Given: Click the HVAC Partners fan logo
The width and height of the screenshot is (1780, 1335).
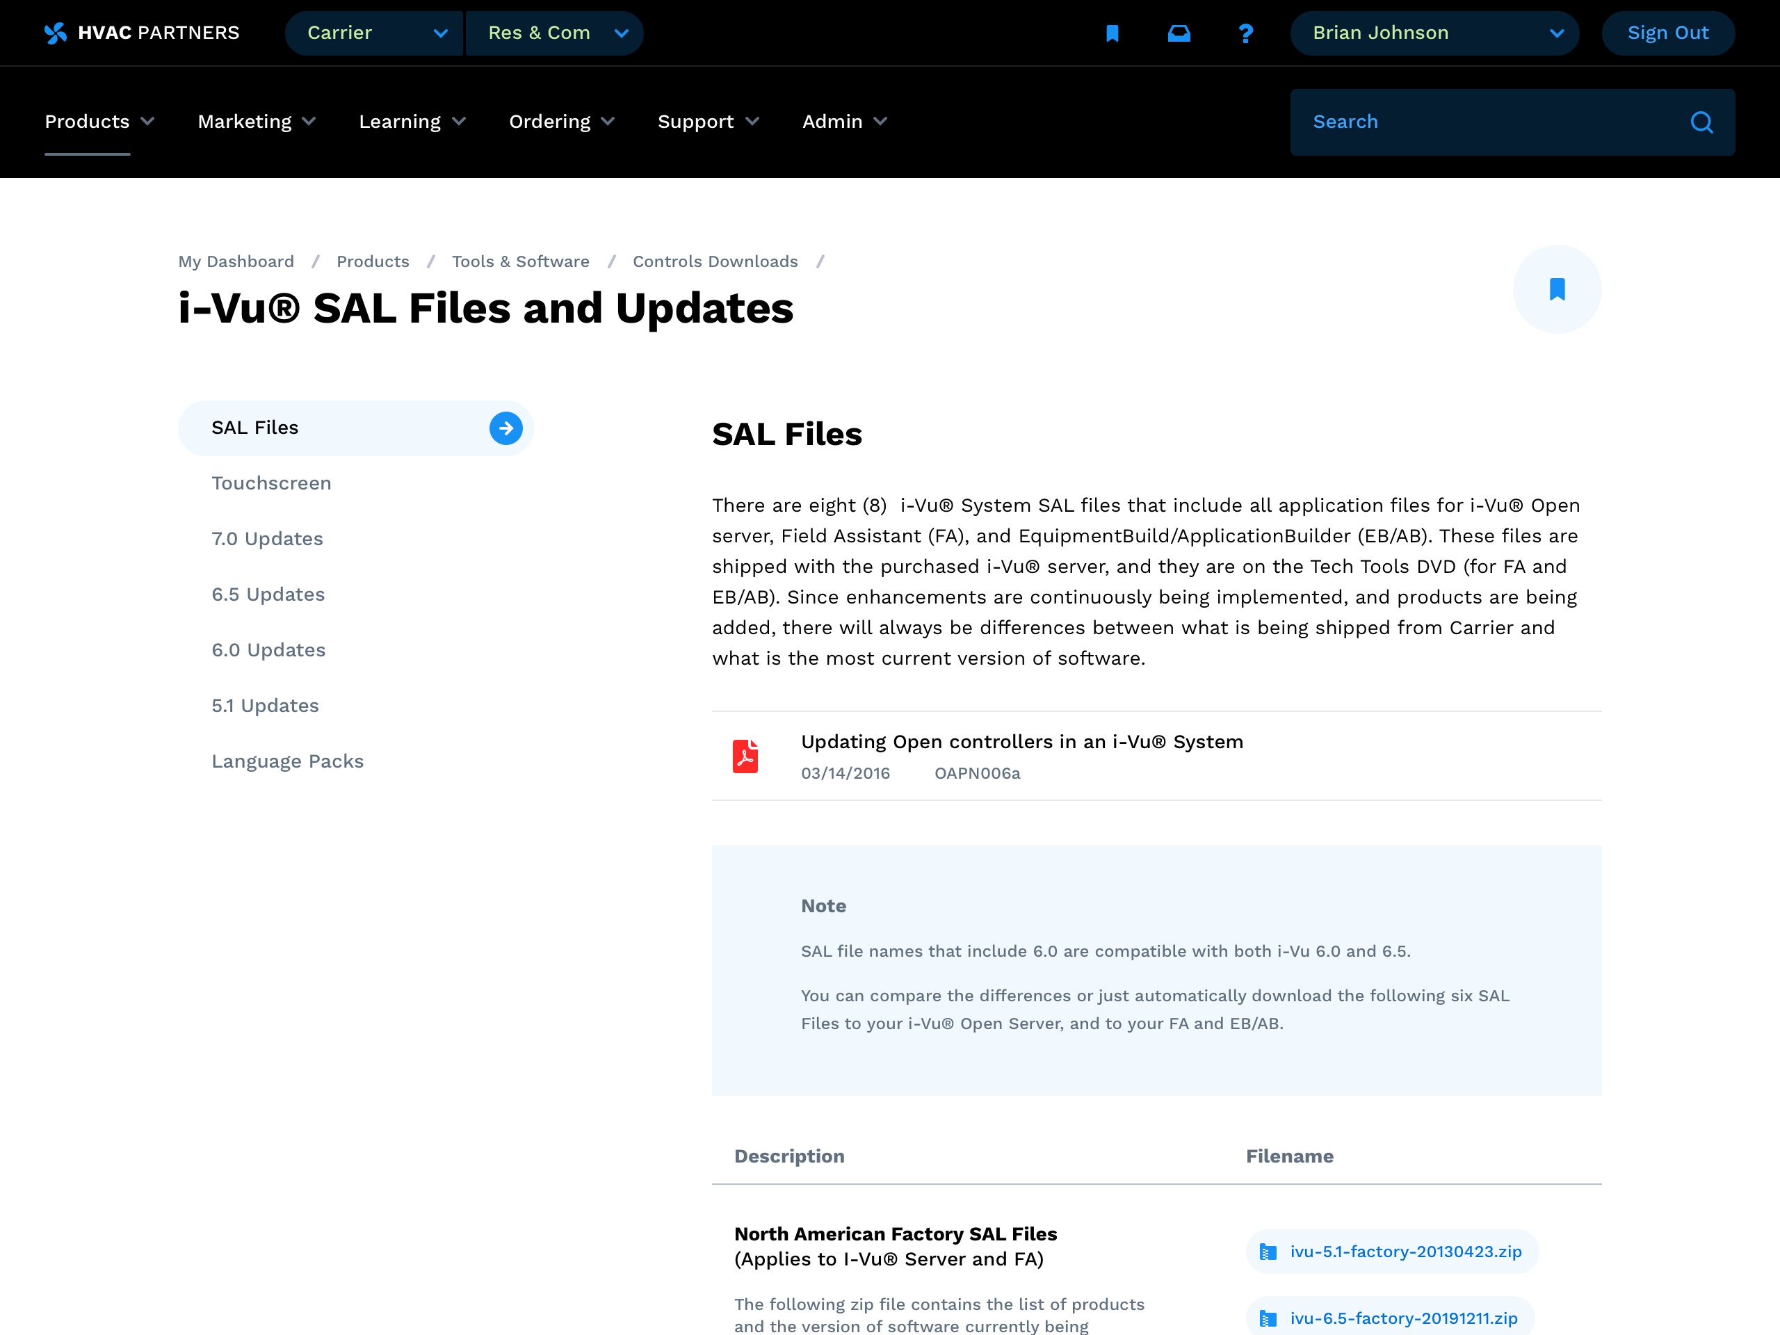Looking at the screenshot, I should click(x=55, y=33).
